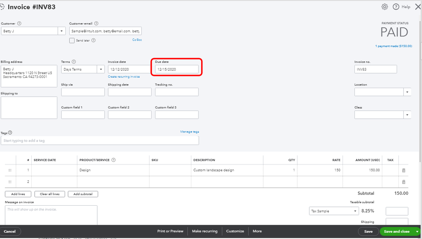The width and height of the screenshot is (422, 239).
Task: Click the drag handle icon of line 1
Action: pos(10,170)
